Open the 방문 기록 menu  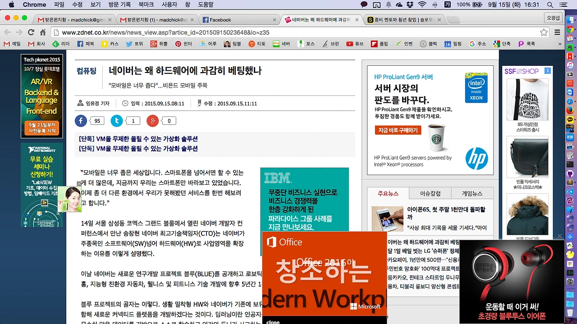120,5
